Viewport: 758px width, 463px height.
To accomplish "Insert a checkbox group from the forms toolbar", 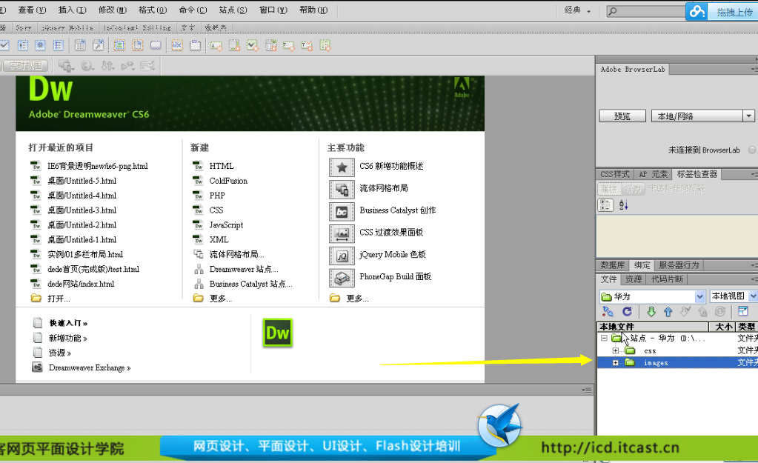I will pos(22,45).
